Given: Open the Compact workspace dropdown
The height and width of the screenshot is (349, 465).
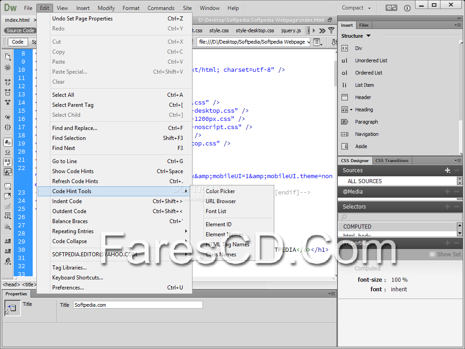Looking at the screenshot, I should point(356,8).
